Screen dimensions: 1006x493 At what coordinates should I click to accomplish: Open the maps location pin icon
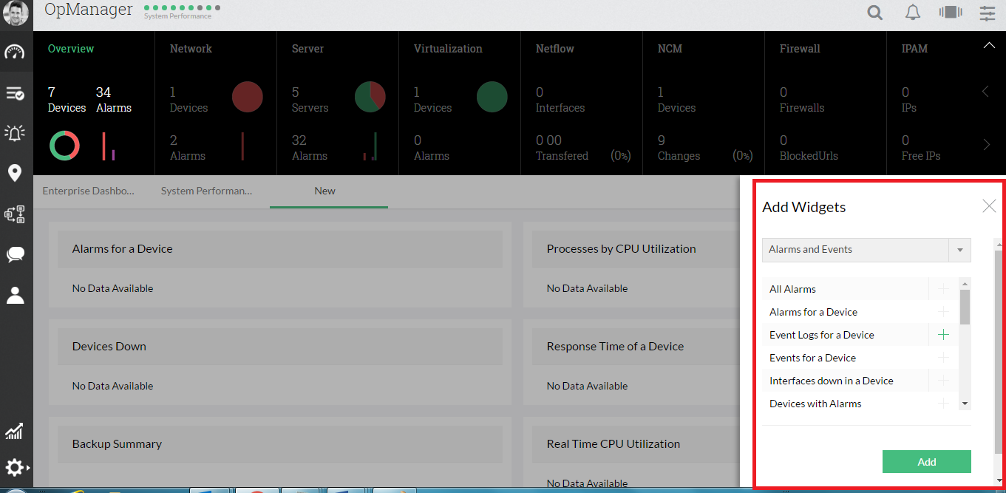coord(15,174)
